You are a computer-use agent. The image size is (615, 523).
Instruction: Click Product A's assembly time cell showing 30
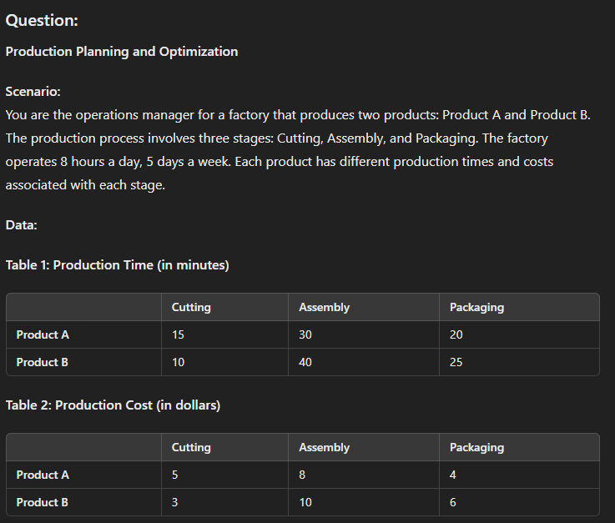(305, 334)
